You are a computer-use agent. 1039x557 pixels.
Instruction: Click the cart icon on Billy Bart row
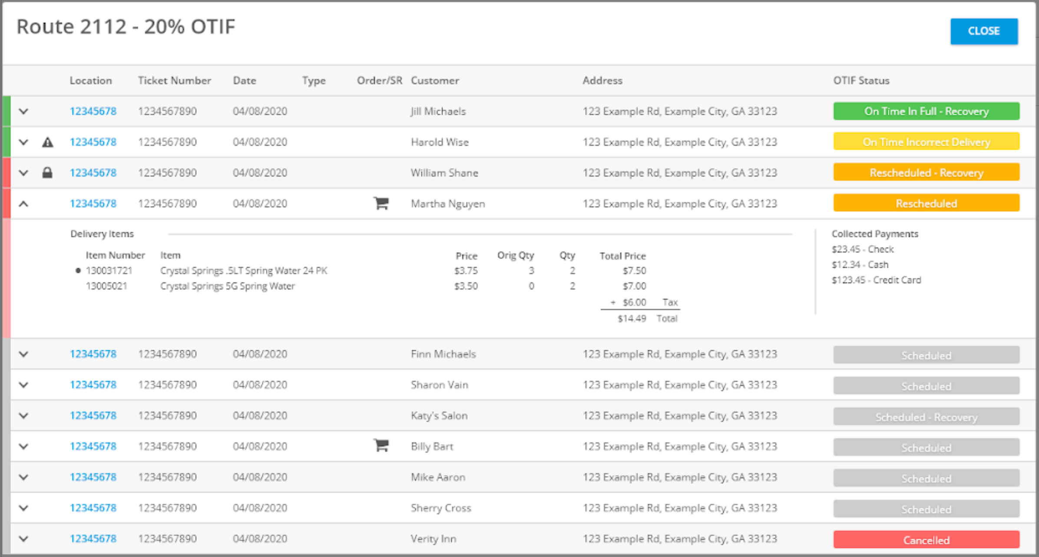pyautogui.click(x=381, y=445)
